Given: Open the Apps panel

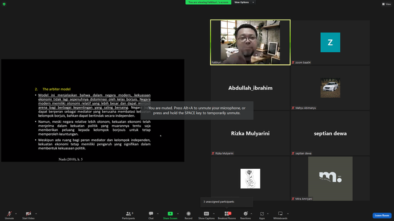Looking at the screenshot, I should [x=262, y=215].
